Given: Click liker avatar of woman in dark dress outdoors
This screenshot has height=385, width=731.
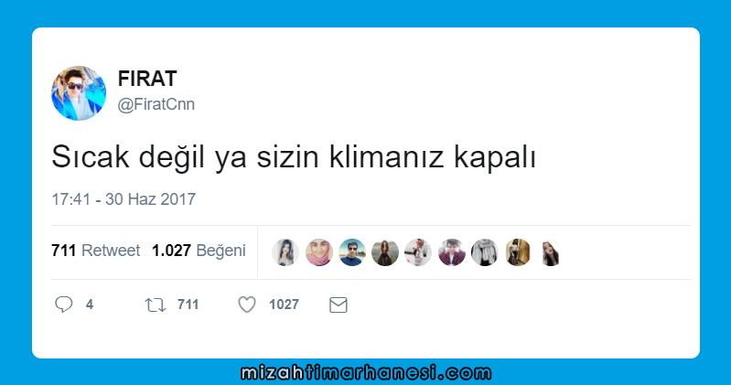Looking at the screenshot, I should [x=385, y=252].
